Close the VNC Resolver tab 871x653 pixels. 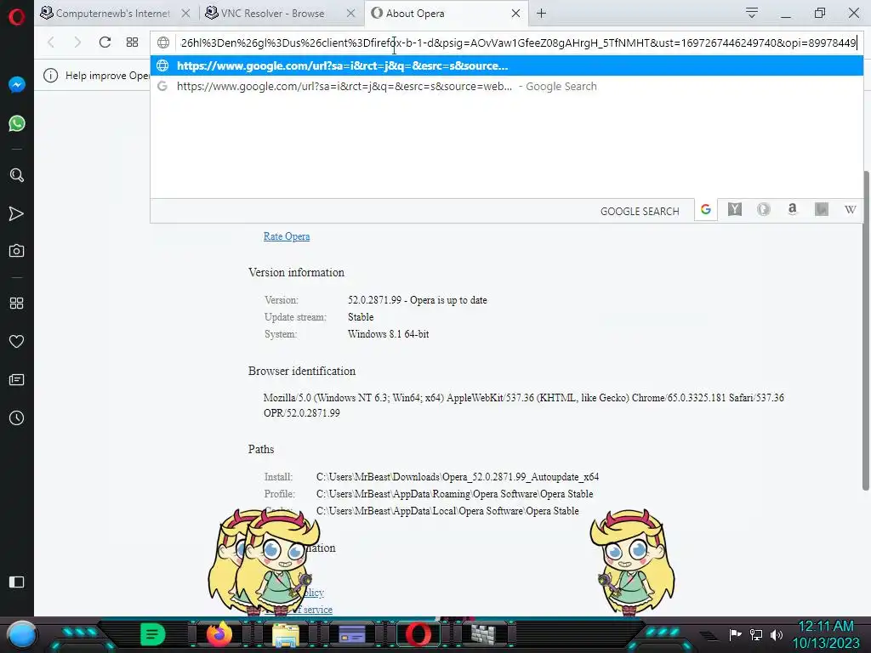(x=350, y=14)
